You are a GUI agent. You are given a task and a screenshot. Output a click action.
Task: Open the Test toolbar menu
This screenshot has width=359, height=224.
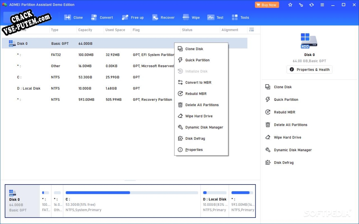[216, 17]
